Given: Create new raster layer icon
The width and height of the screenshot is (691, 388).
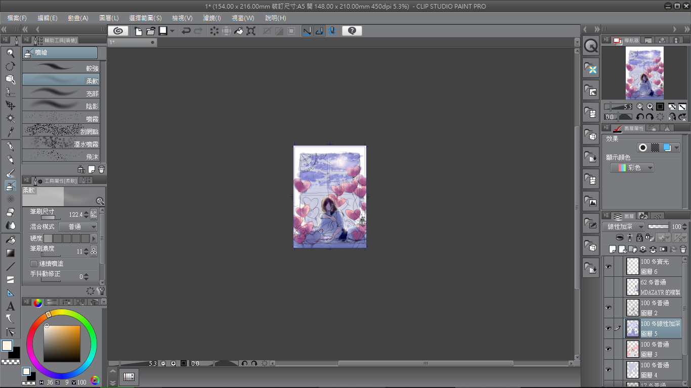Looking at the screenshot, I should tap(613, 249).
